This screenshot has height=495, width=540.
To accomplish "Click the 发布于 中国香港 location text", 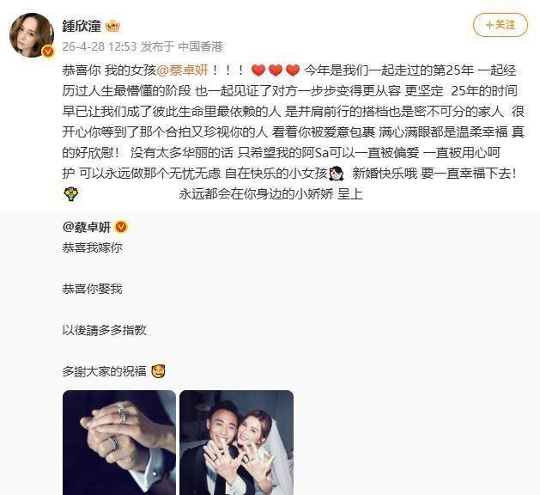I will tap(182, 46).
